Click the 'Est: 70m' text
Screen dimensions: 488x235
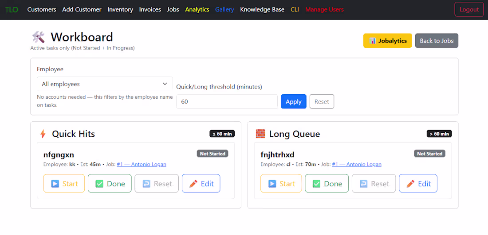click(307, 164)
